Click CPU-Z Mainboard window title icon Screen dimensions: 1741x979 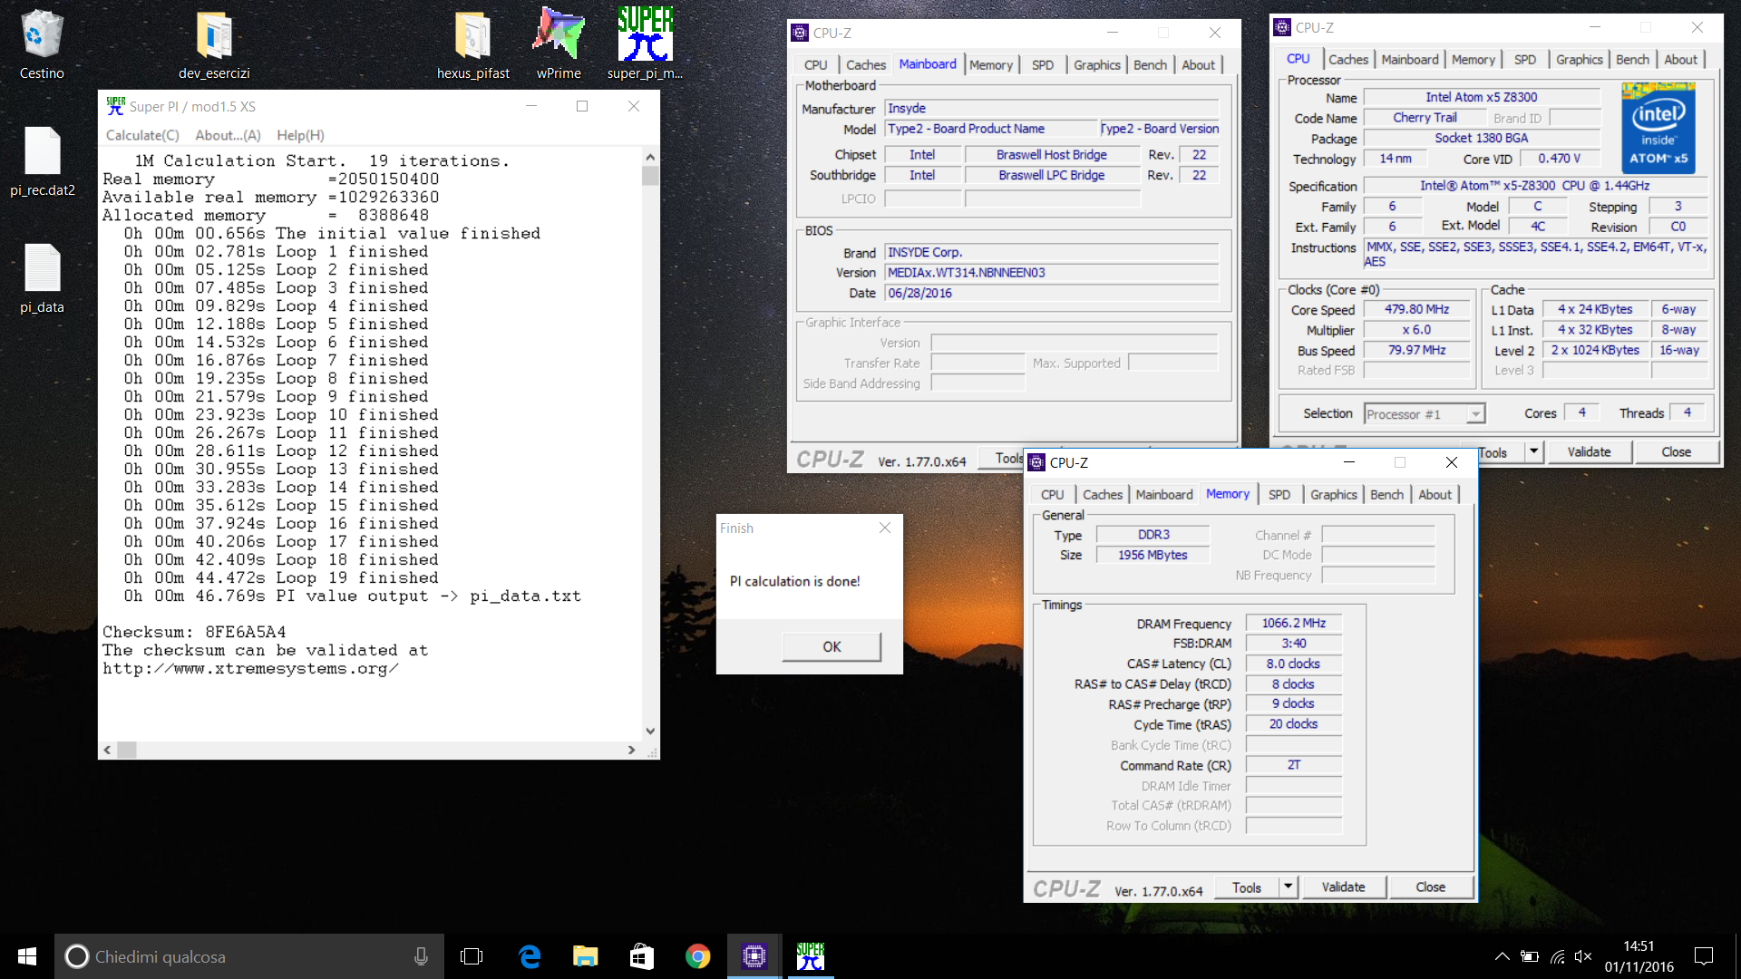click(x=800, y=33)
